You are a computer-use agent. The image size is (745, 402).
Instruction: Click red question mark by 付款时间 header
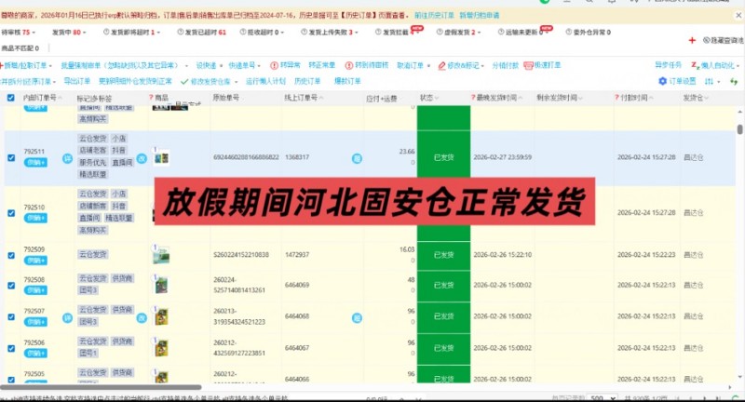pos(616,98)
